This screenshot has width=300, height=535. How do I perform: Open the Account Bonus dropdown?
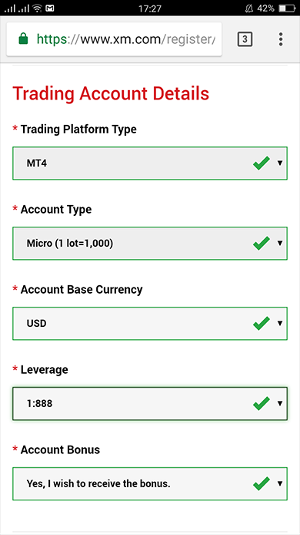[150, 483]
